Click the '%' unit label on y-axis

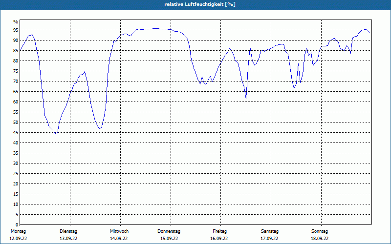pyautogui.click(x=16, y=22)
